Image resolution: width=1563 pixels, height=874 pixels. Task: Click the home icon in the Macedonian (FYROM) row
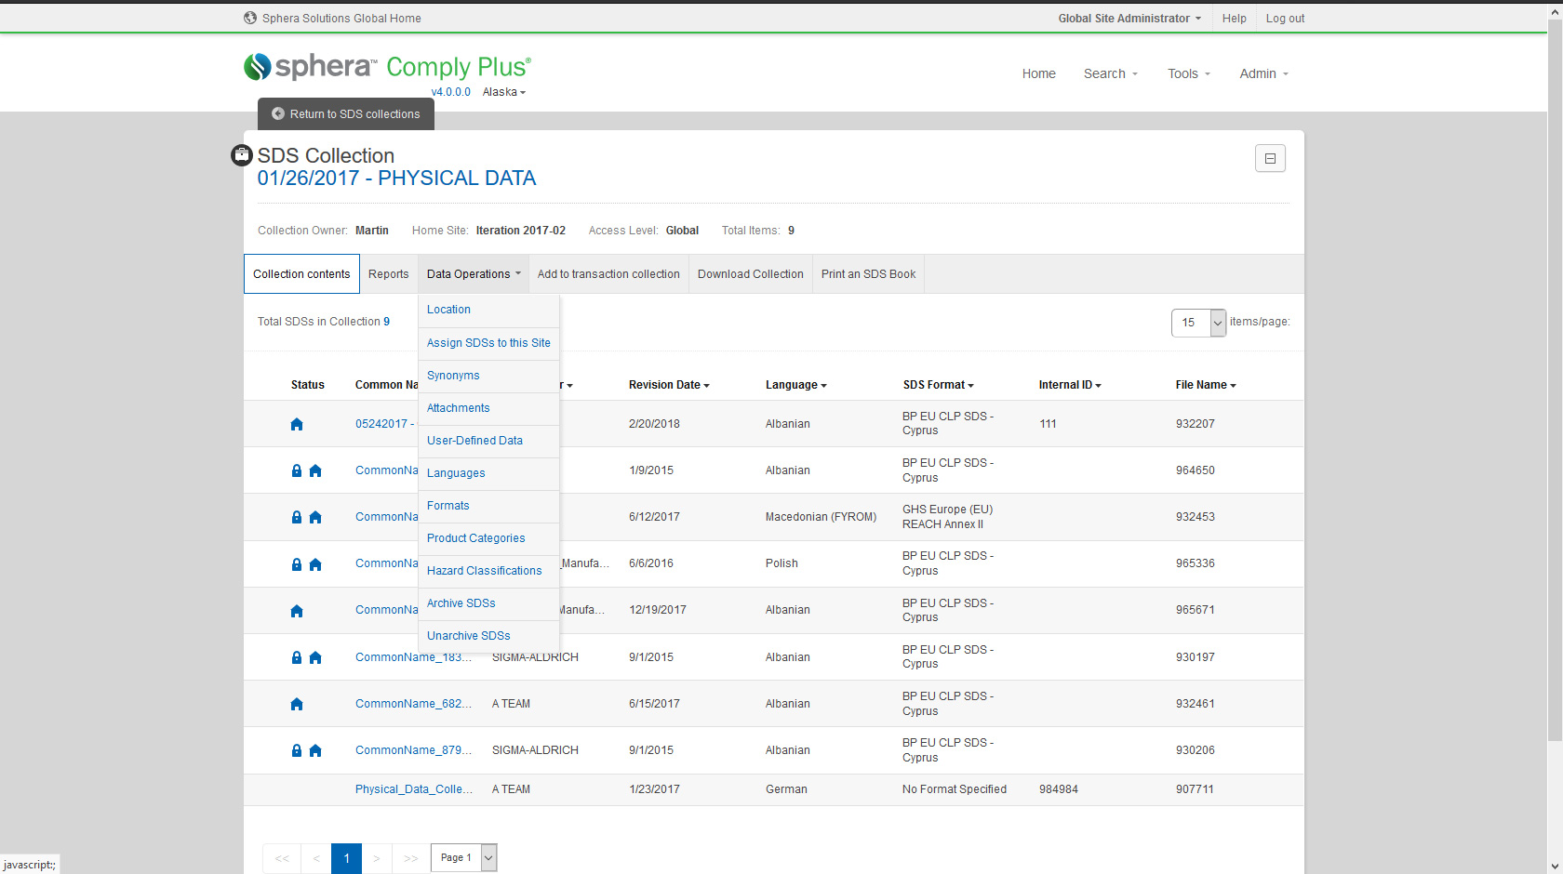coord(315,517)
